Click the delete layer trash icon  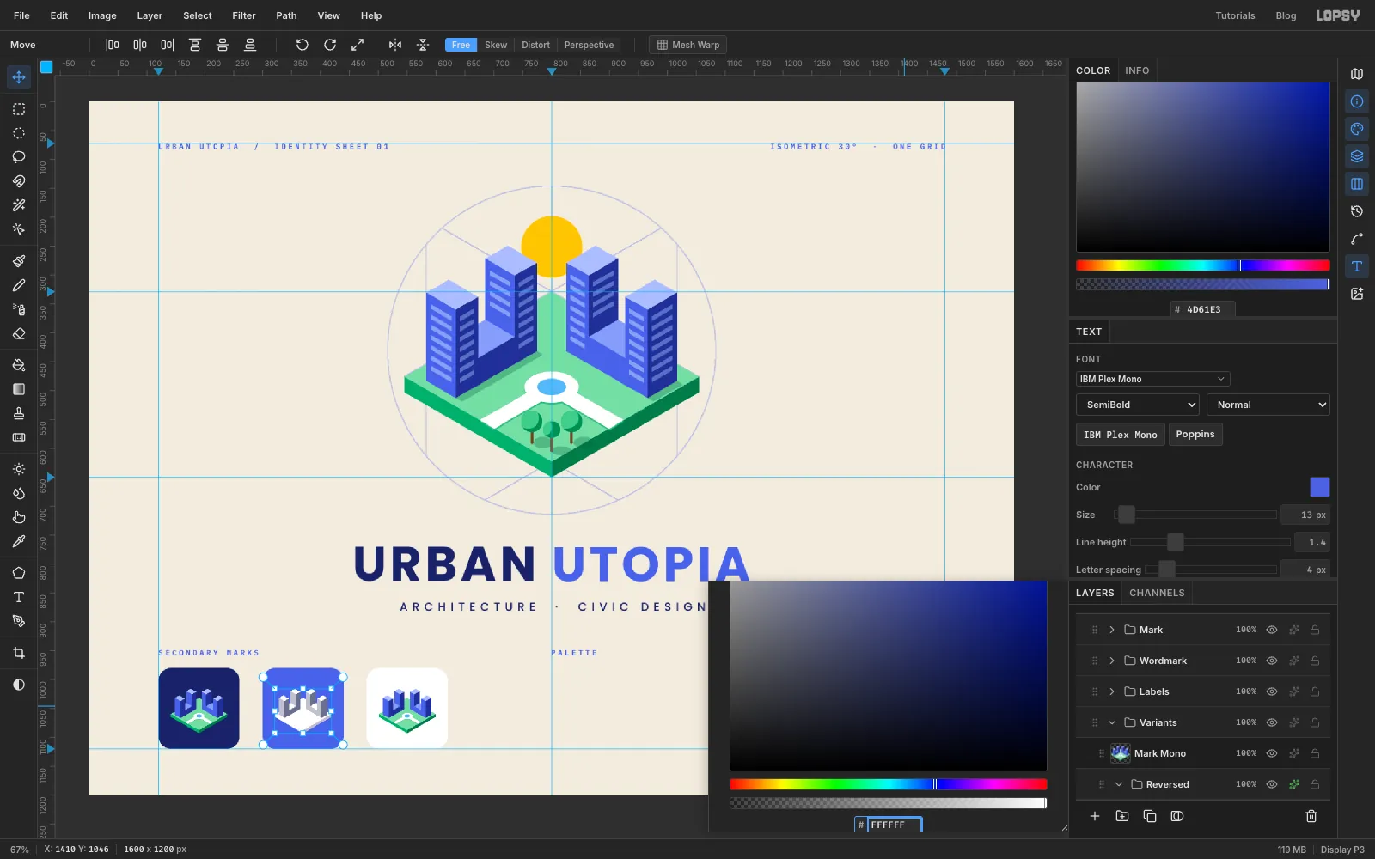(x=1311, y=816)
